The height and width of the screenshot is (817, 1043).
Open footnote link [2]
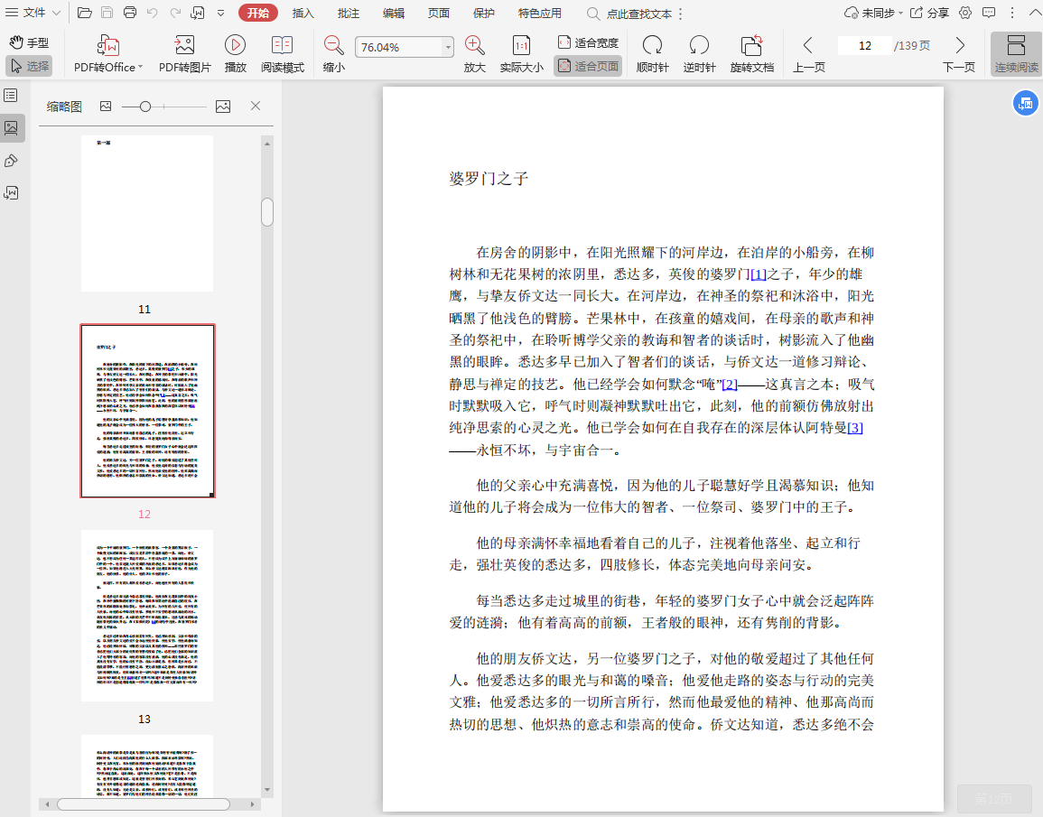point(730,385)
